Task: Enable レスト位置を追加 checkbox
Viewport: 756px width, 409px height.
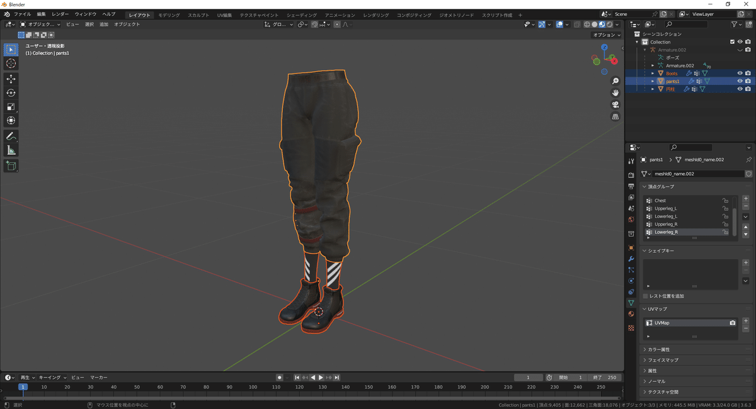Action: pyautogui.click(x=645, y=296)
